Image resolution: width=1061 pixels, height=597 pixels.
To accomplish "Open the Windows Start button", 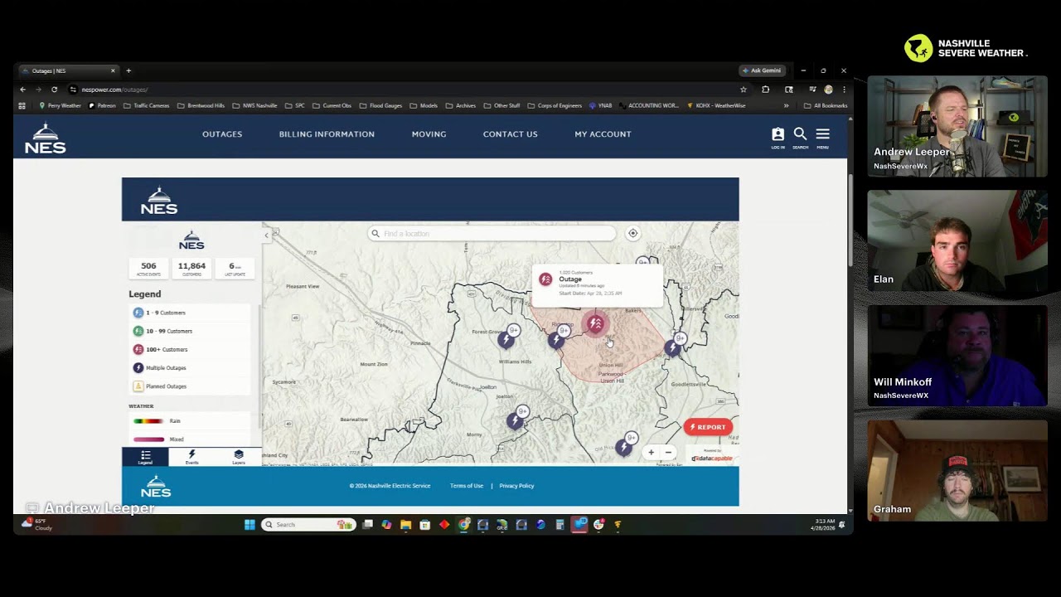I will [x=250, y=524].
